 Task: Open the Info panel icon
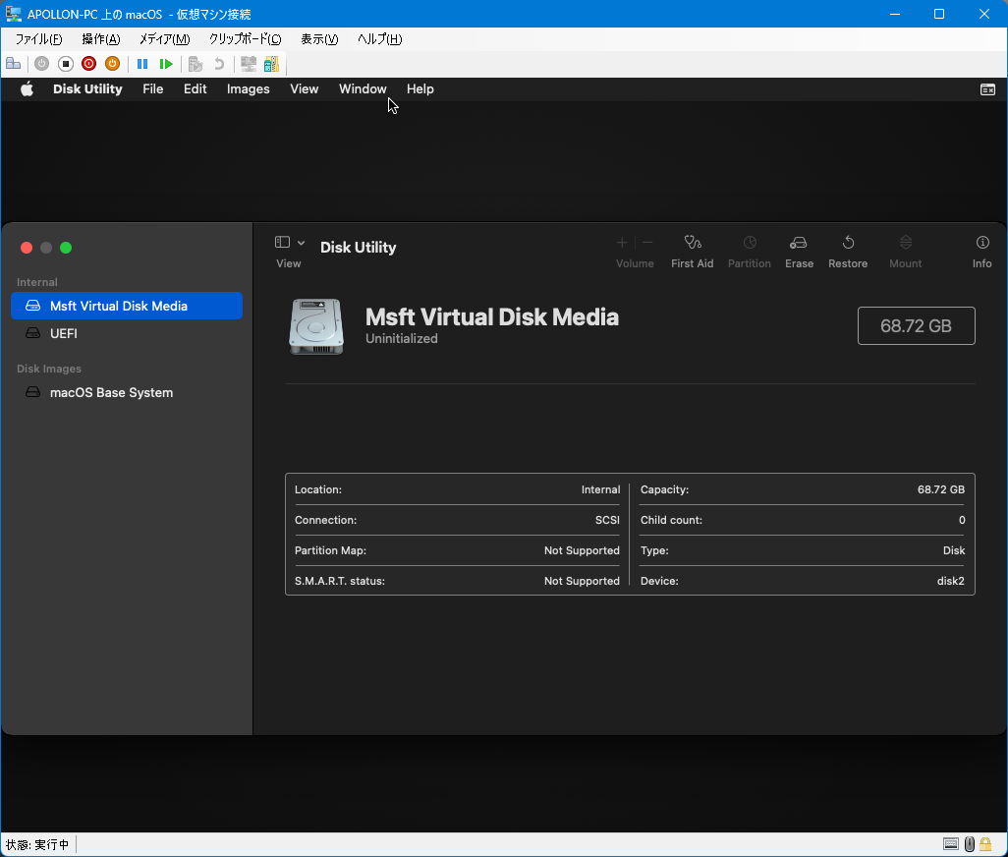tap(982, 243)
